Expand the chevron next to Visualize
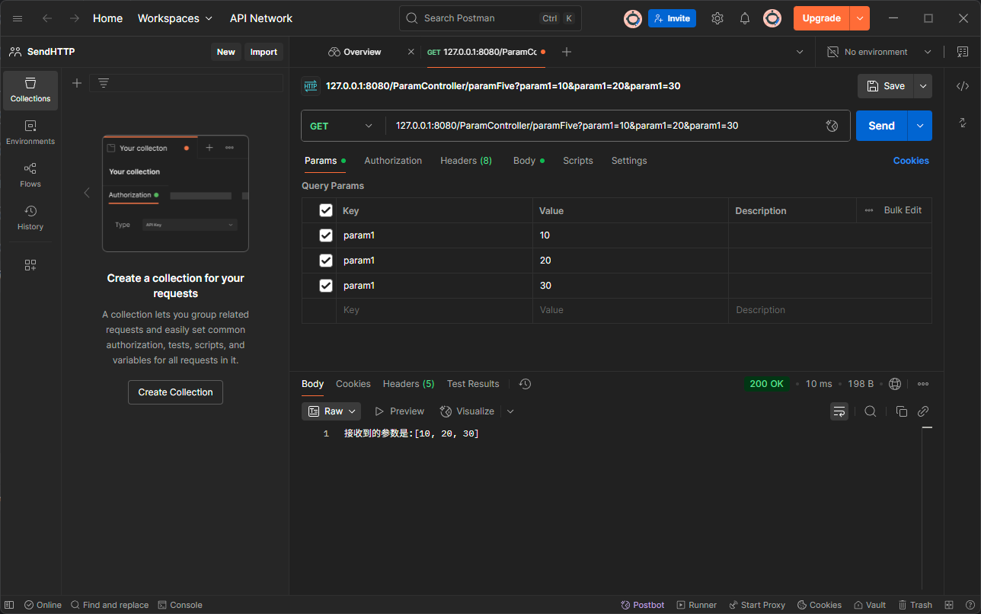This screenshot has width=981, height=614. click(x=510, y=411)
